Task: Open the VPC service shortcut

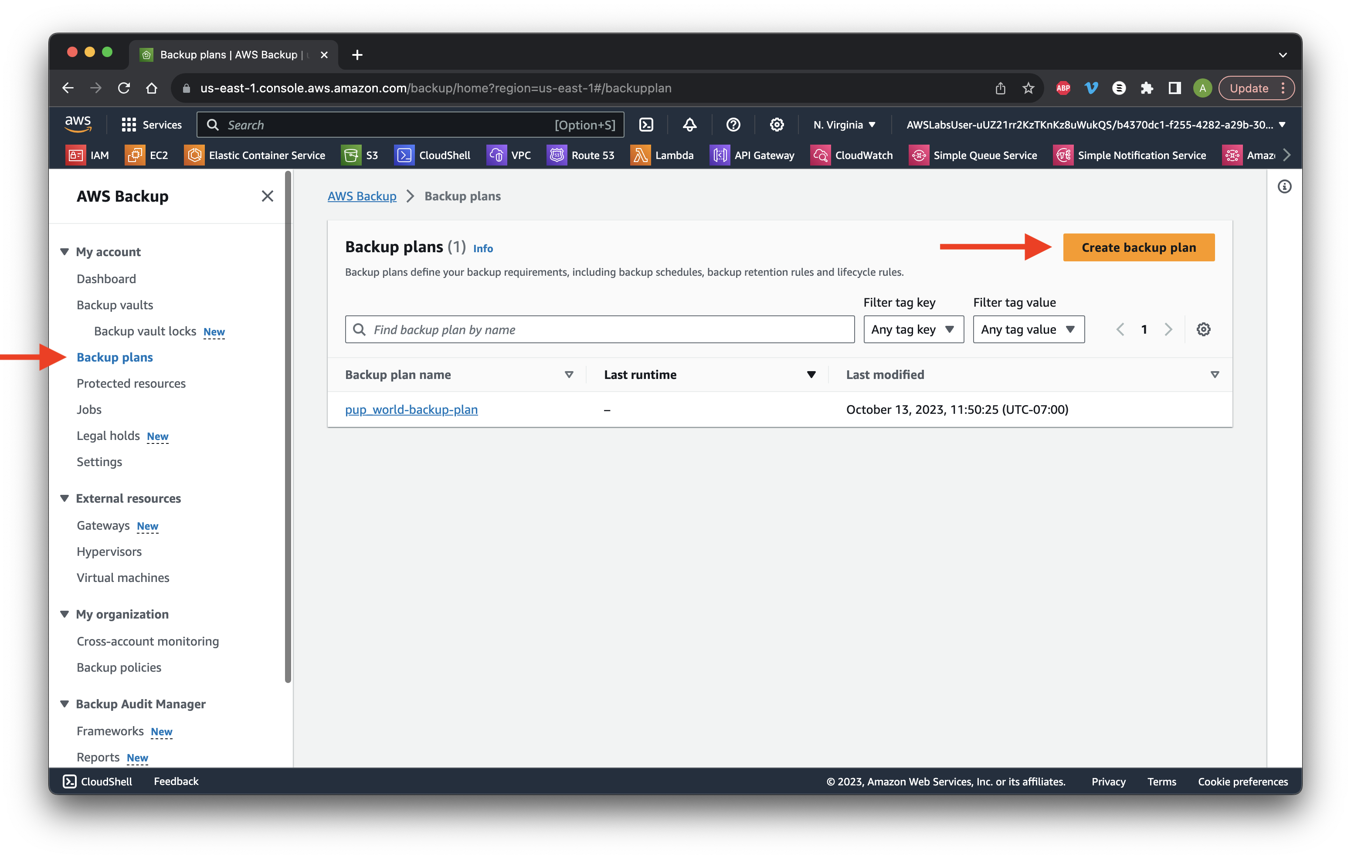Action: [x=509, y=156]
